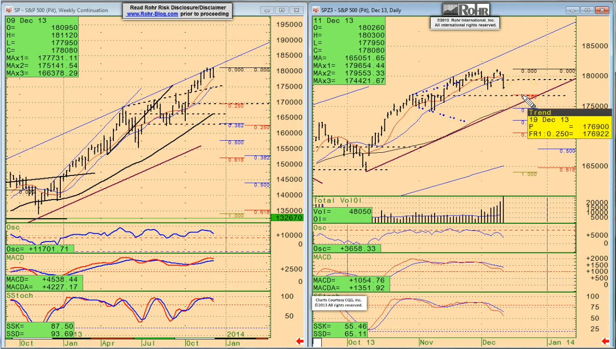Minimize the weekly continuation chart window
Screen dimensions: 616x349
267,10
